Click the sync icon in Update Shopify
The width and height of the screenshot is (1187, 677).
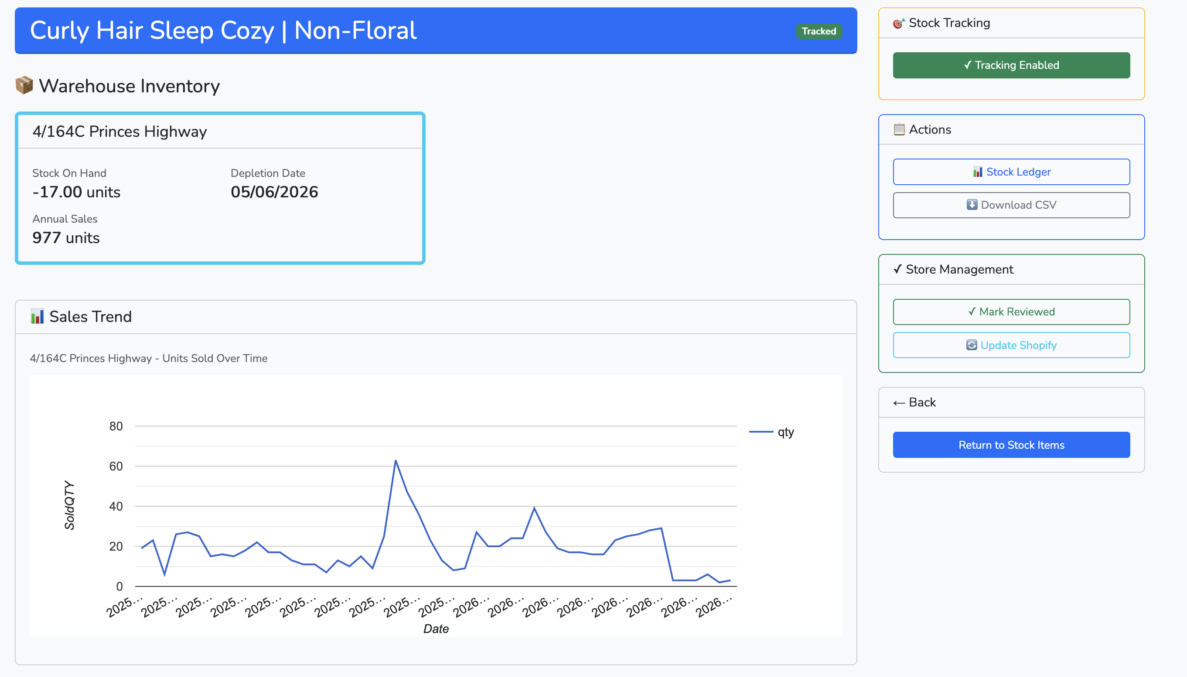[x=972, y=345]
